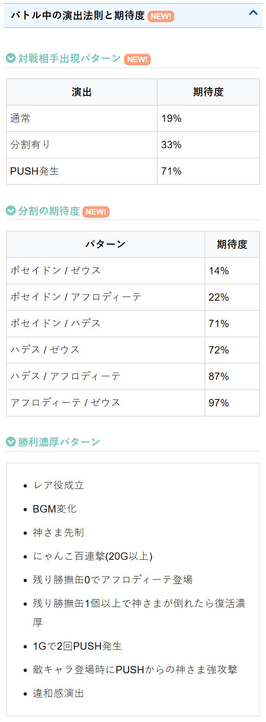Click the 分割有り row cell
The height and width of the screenshot is (722, 266).
coord(82,145)
